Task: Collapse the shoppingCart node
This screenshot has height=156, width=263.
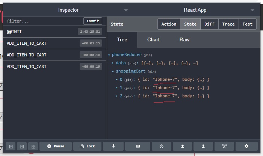Action: (x=113, y=71)
